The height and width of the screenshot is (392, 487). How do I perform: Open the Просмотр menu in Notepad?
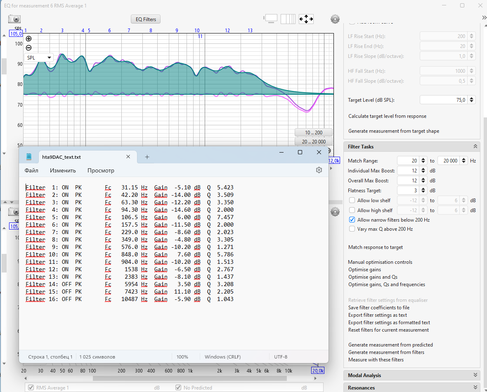click(x=101, y=170)
